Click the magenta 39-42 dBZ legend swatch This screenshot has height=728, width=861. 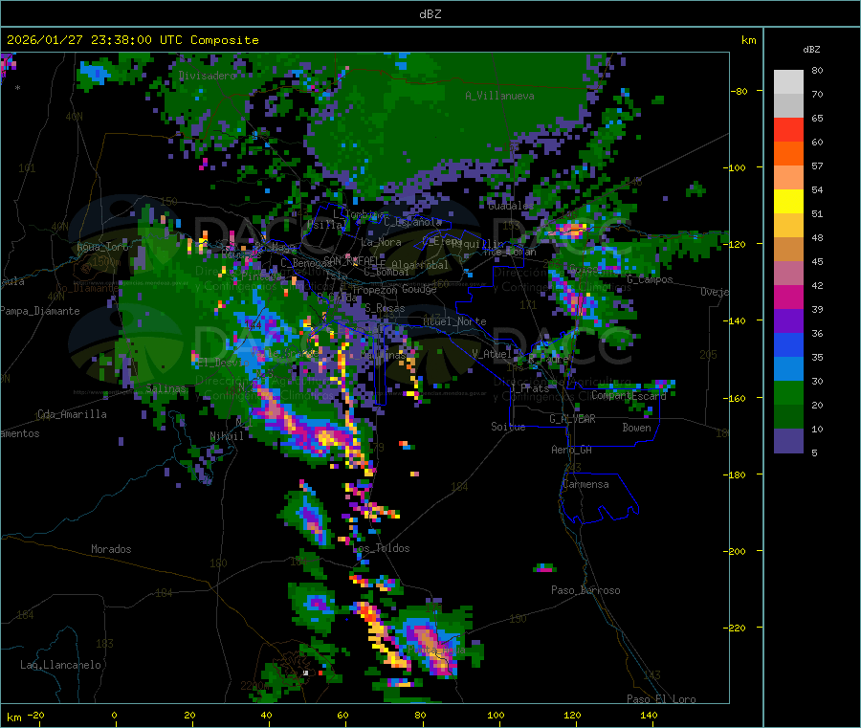tap(788, 297)
